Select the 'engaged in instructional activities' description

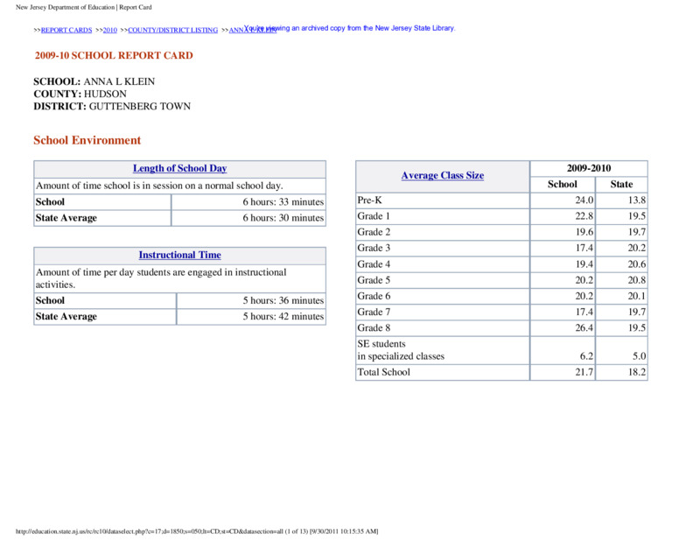tap(161, 278)
